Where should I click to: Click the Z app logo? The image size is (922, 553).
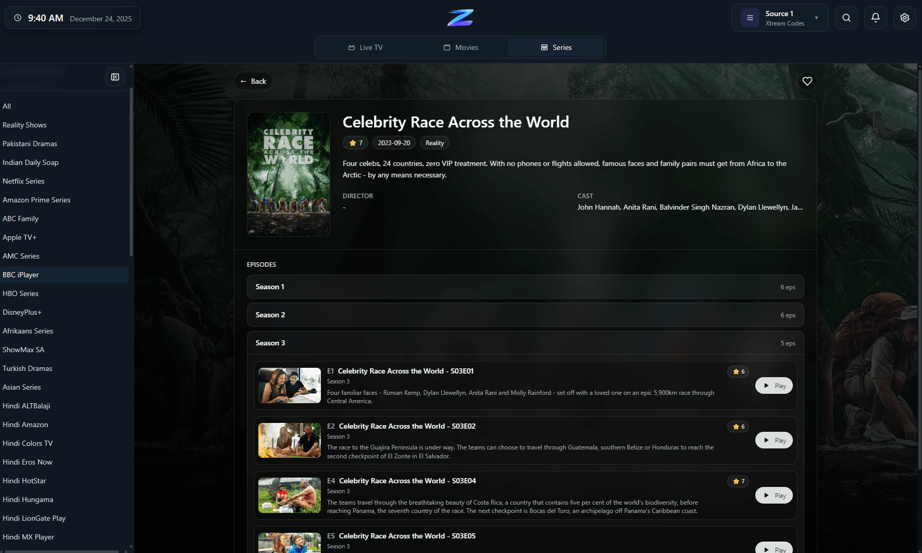pos(460,18)
